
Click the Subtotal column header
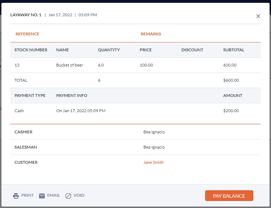(233, 50)
